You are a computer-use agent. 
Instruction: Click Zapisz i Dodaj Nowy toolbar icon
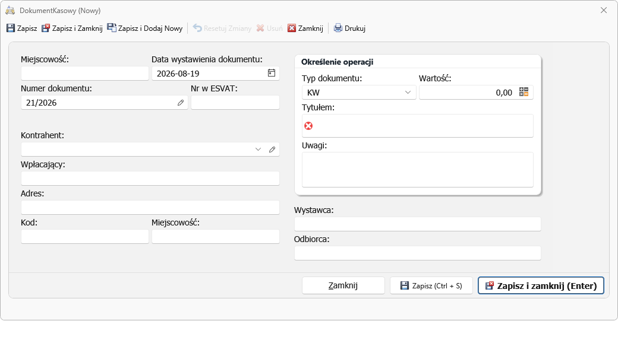[x=112, y=28]
